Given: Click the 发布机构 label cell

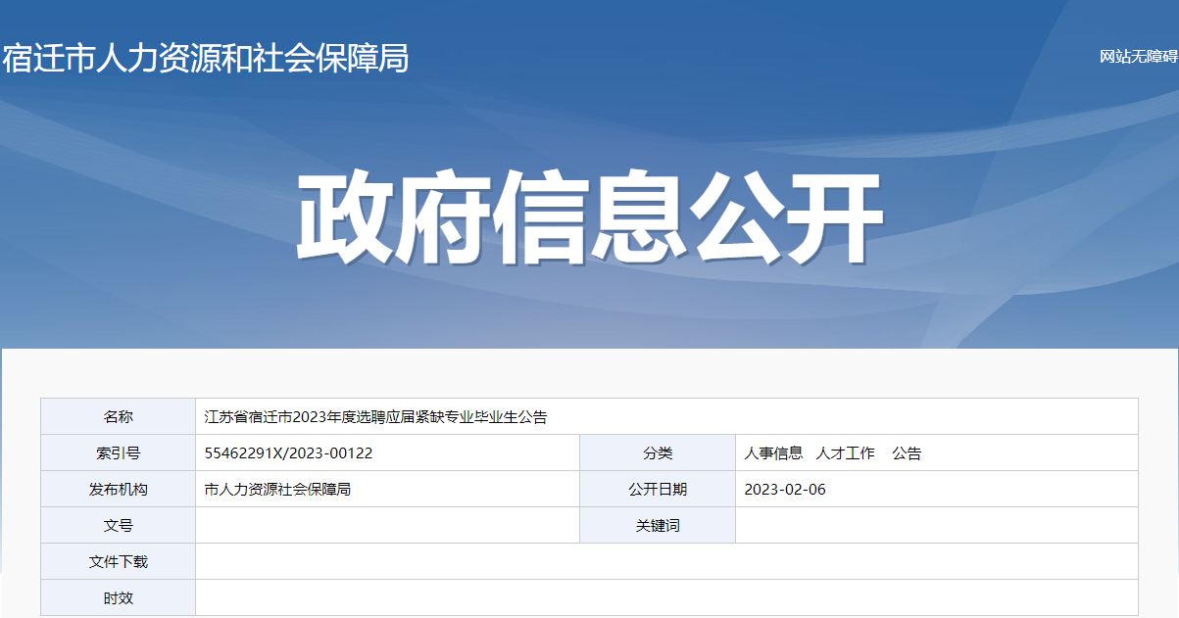Looking at the screenshot, I should 119,490.
